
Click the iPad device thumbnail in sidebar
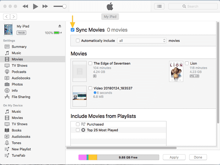[8, 29]
